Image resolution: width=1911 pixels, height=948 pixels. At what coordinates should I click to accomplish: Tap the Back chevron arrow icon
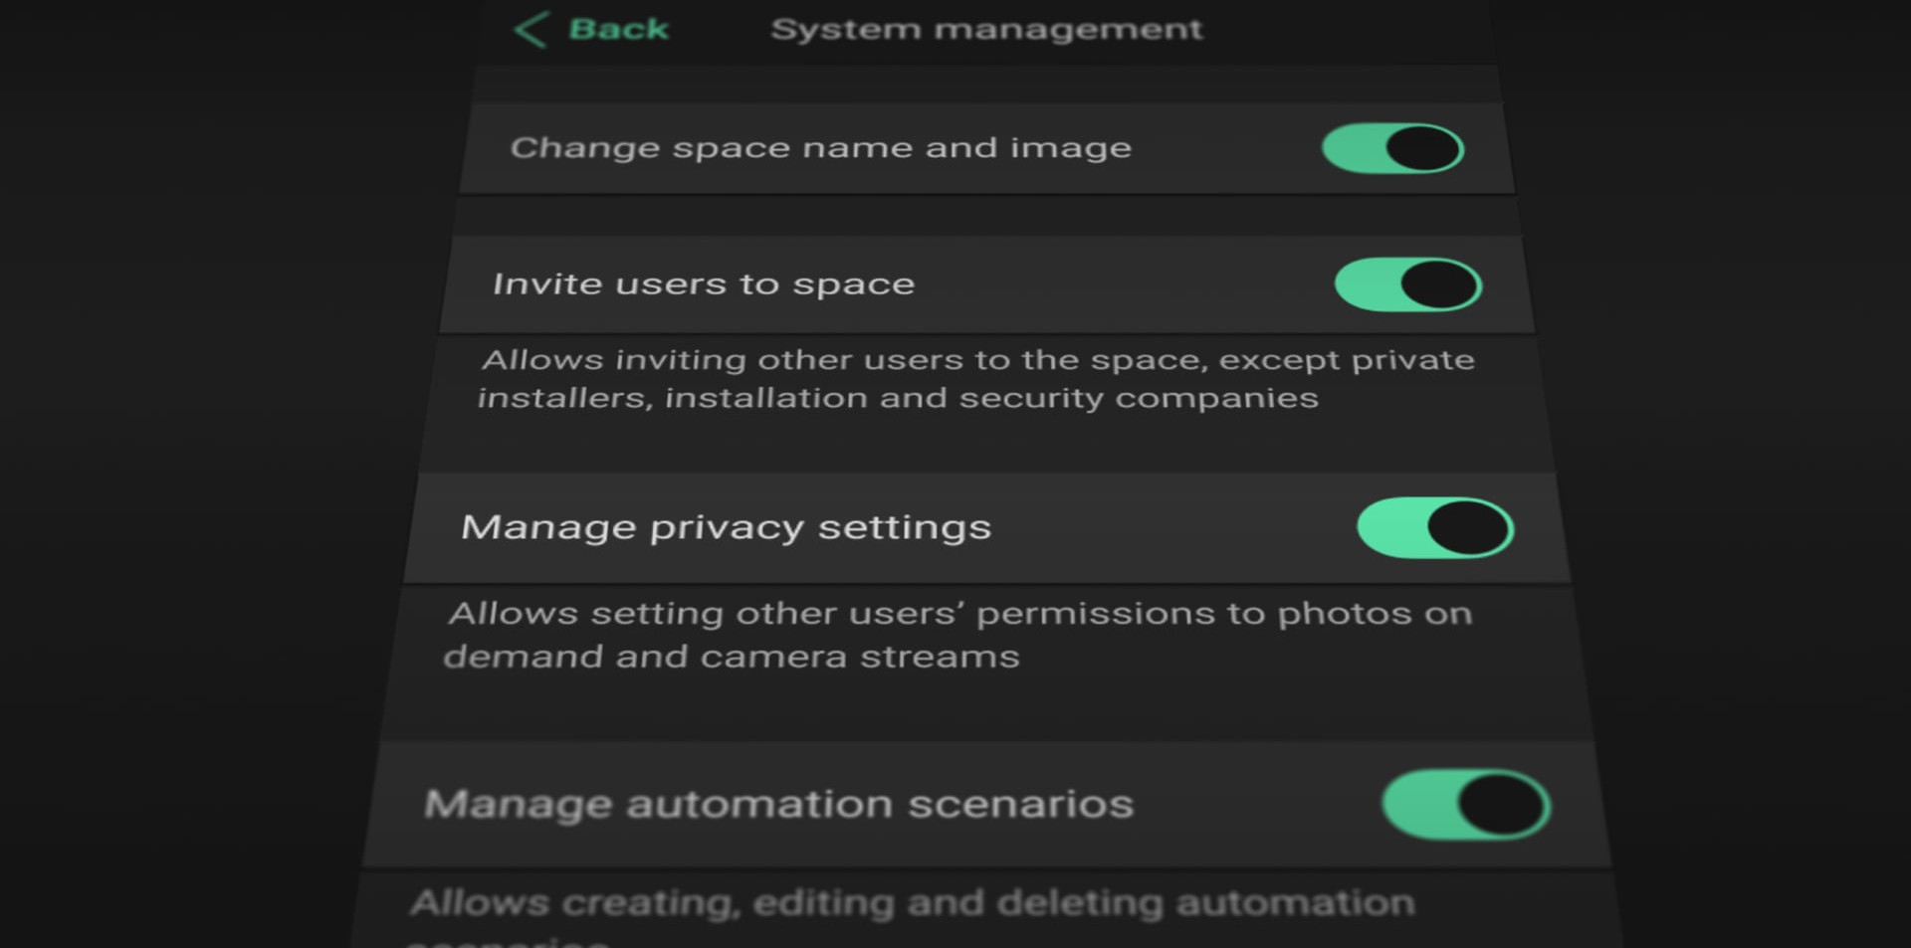531,30
